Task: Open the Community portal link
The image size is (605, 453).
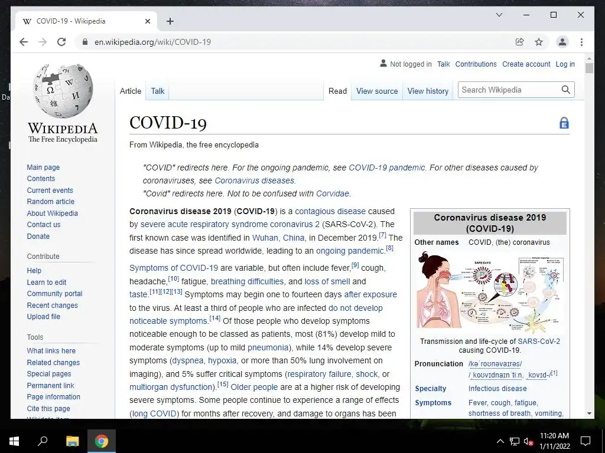Action: (54, 294)
